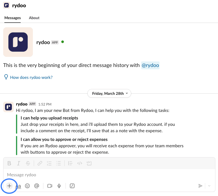Click APP badge beside large rydoo name
The image size is (218, 196).
click(x=55, y=42)
